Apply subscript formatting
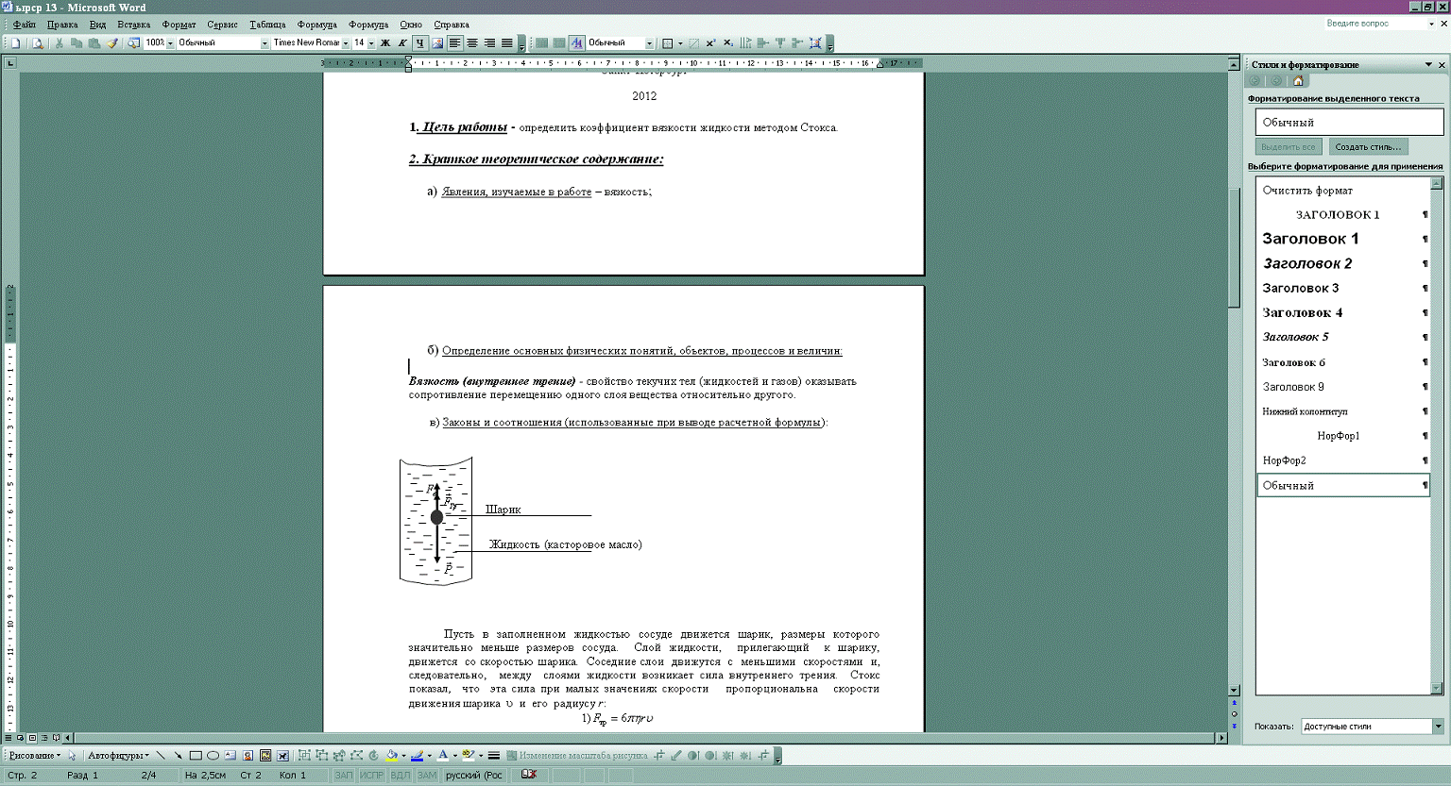Viewport: 1451px width, 786px height. [728, 43]
